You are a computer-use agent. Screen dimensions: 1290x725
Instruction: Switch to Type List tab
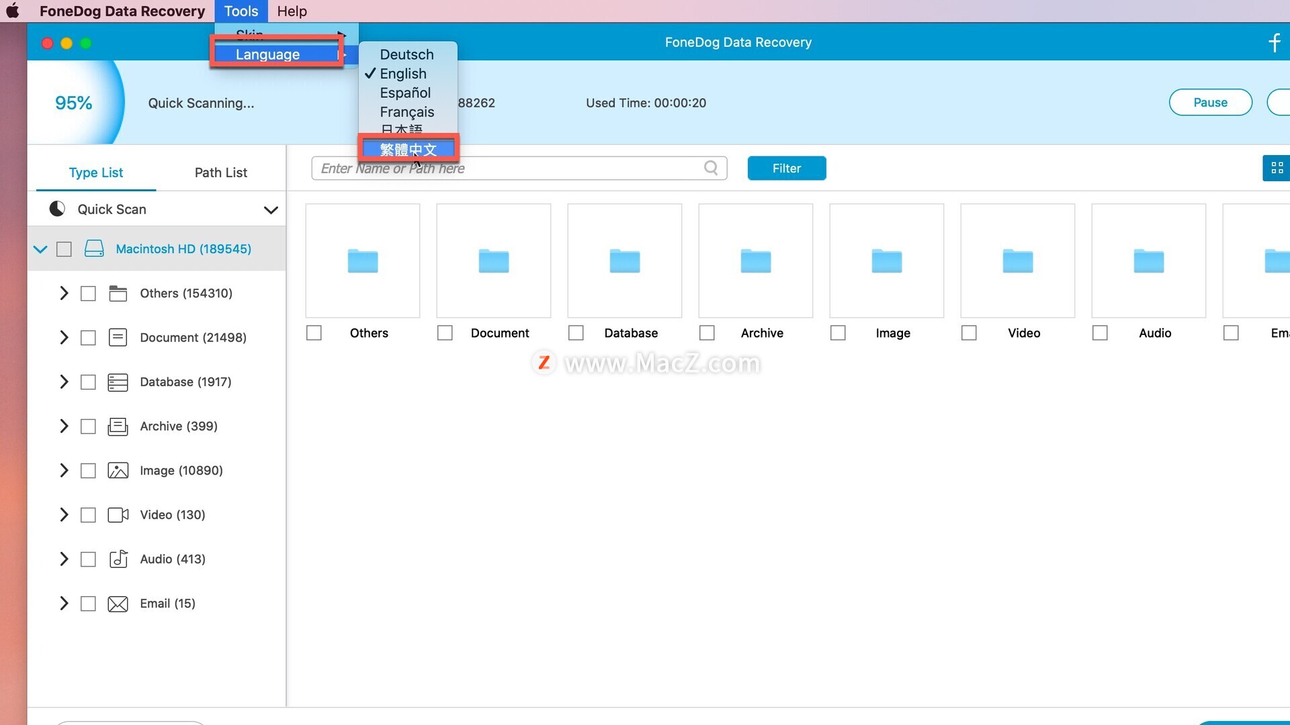(x=96, y=173)
